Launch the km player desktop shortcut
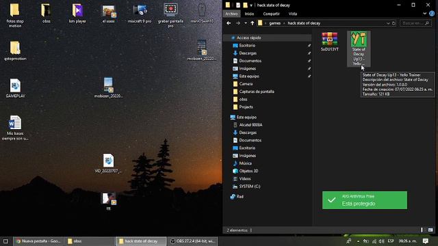Viewport: 438px width, 246px height. click(77, 13)
